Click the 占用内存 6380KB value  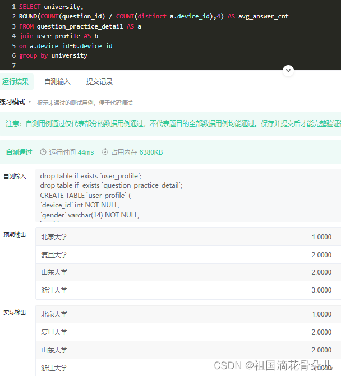(x=151, y=152)
